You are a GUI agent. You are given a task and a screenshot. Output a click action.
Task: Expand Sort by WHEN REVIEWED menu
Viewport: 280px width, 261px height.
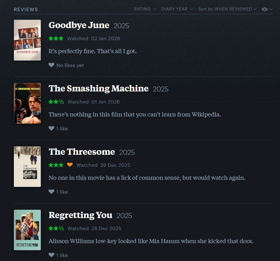227,9
